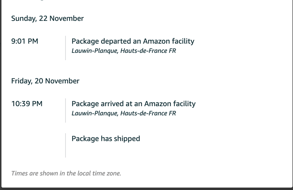Click the location under the departed status

123,51
